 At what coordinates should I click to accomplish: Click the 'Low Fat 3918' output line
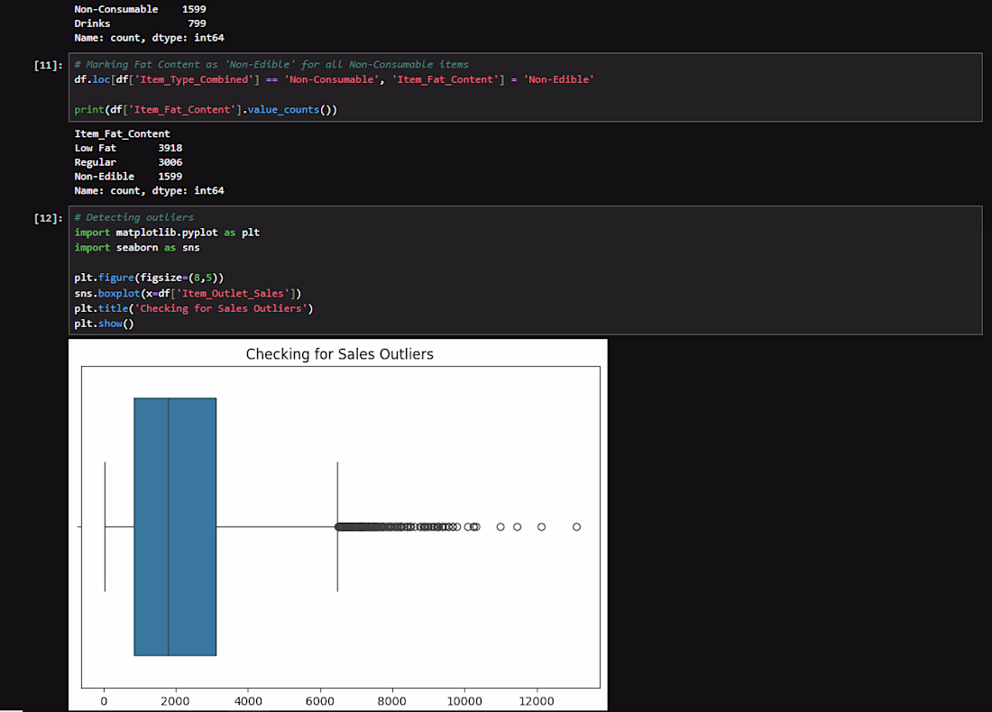coord(128,148)
